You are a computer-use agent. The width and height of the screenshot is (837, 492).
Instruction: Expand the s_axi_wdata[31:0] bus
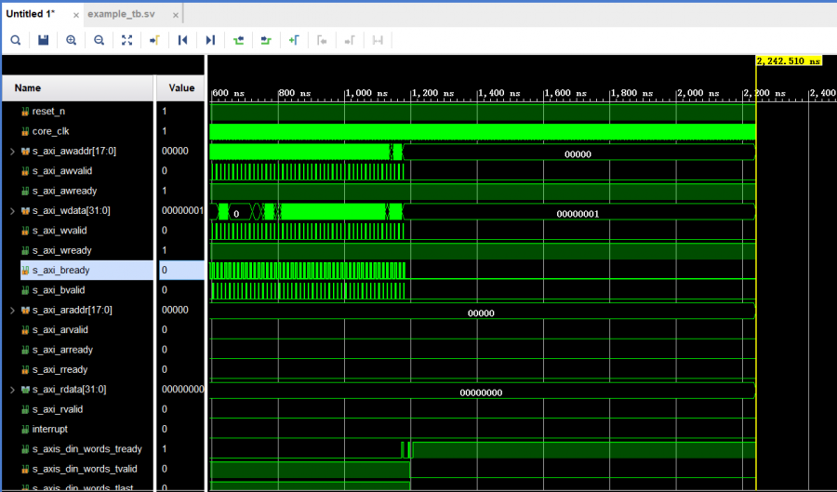[x=12, y=211]
